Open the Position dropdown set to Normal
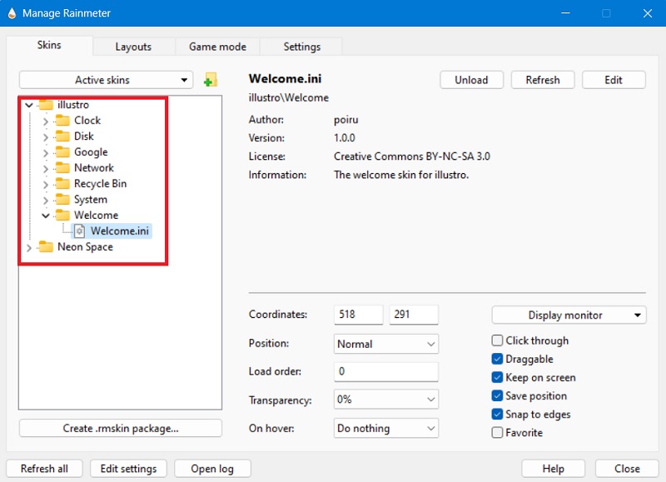 (x=385, y=344)
